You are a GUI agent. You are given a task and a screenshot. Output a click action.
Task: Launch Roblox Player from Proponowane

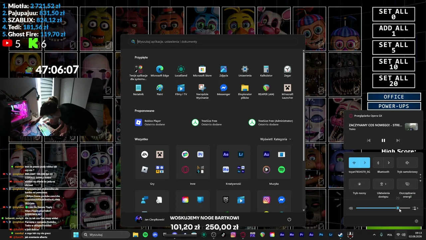[x=150, y=123]
